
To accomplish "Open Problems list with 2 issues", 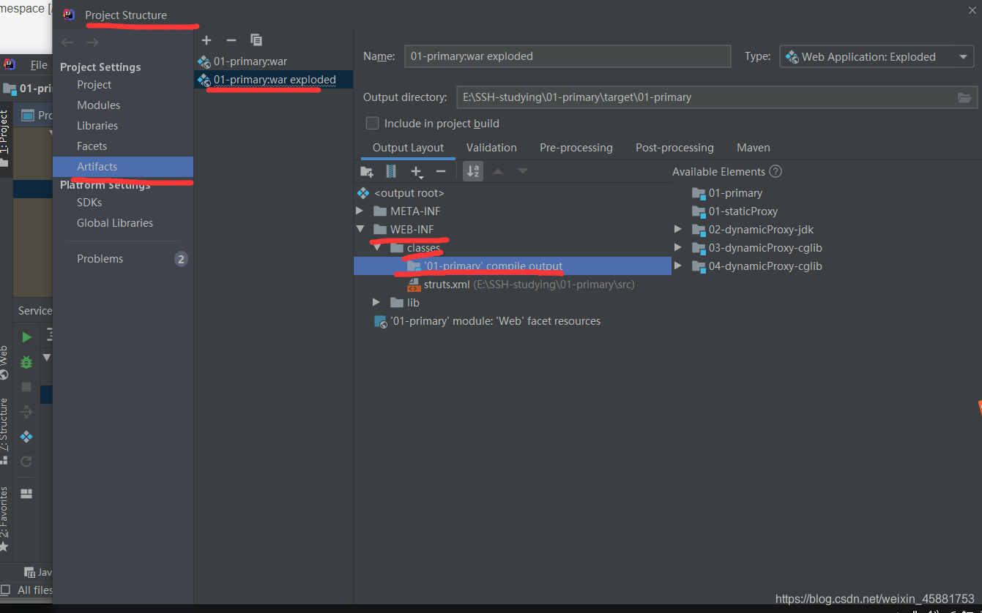I will [123, 259].
